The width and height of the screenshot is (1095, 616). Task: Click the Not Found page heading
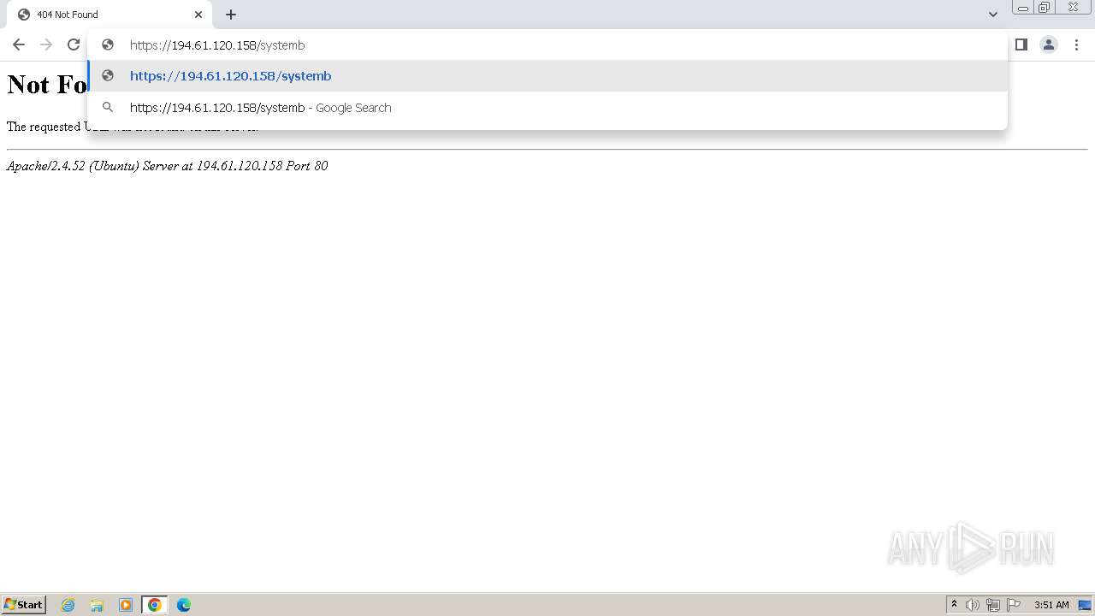(47, 84)
